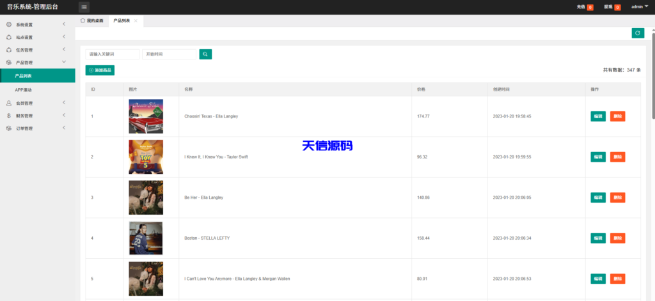Open the Be Her cover thumbnail

pyautogui.click(x=146, y=197)
